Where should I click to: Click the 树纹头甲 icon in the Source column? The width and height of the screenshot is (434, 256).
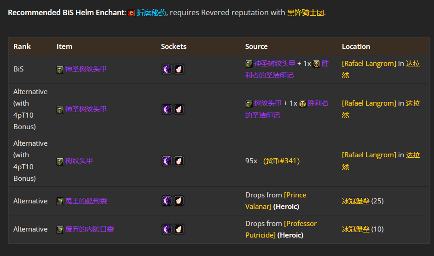point(249,104)
